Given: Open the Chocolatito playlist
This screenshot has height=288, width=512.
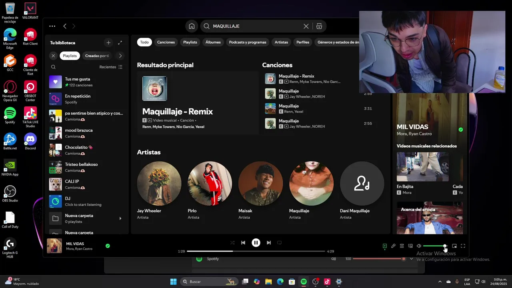Looking at the screenshot, I should tap(87, 150).
